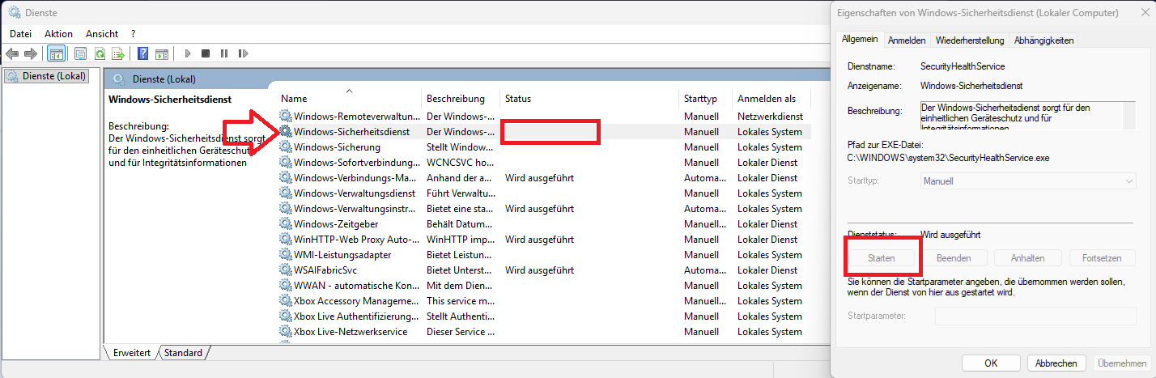Click the Startparameter input field
Screen dimensions: 1156x378
[x=1035, y=316]
